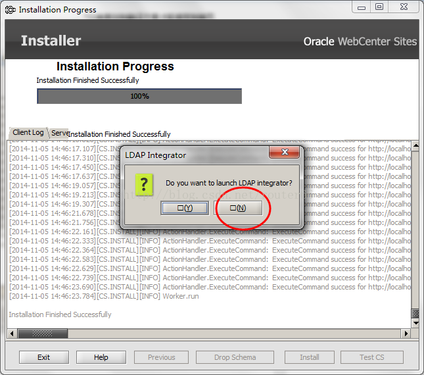Click the LDAP Integrator dialog title bar
Viewport: 424px width, 375px height.
[x=196, y=155]
